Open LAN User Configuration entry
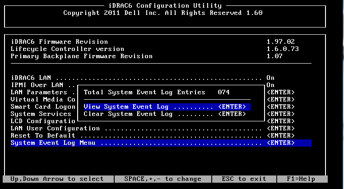The height and width of the screenshot is (189, 344). tap(153, 129)
